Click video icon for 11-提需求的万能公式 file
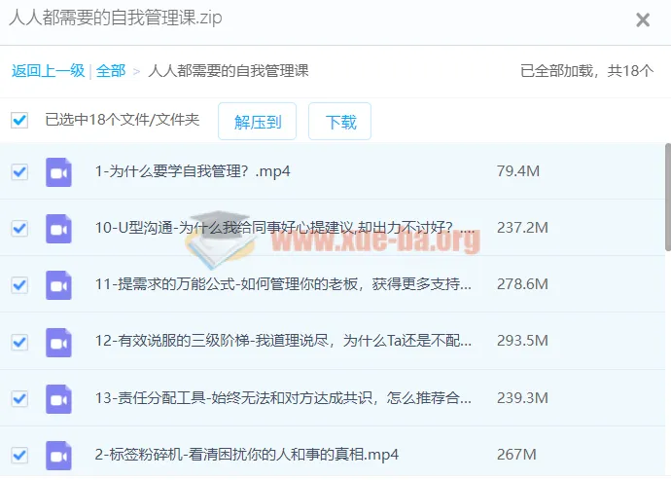The image size is (671, 480). point(58,285)
